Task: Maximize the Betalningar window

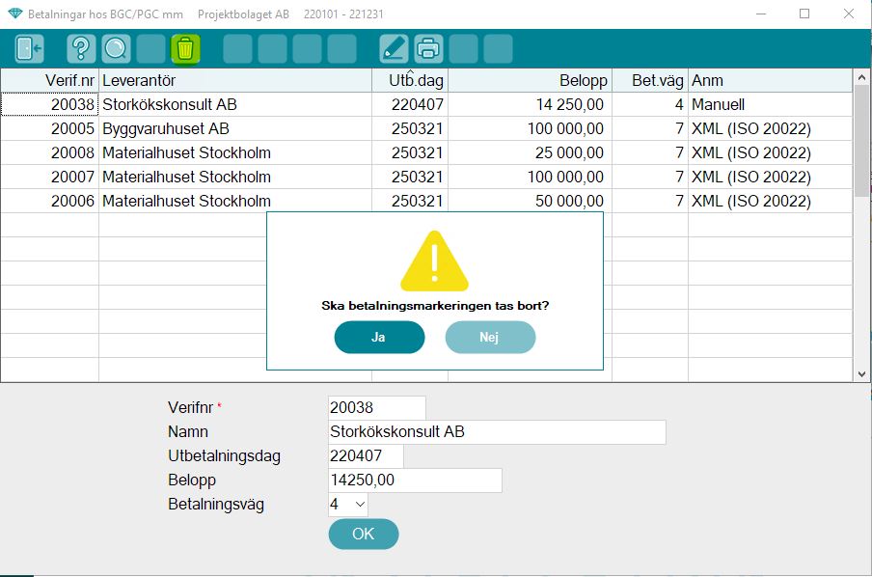Action: (x=804, y=14)
